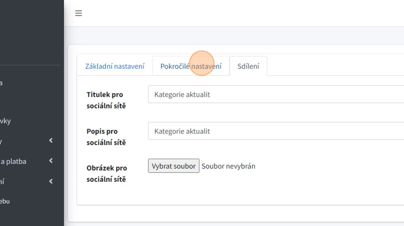Expand the sidebar chevron beside 'a platba'
The image size is (404, 226).
51,161
